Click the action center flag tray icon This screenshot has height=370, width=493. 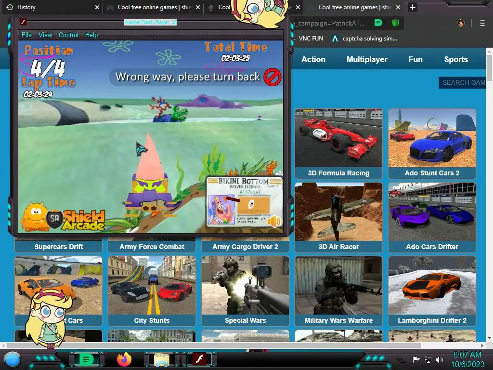[x=416, y=359]
